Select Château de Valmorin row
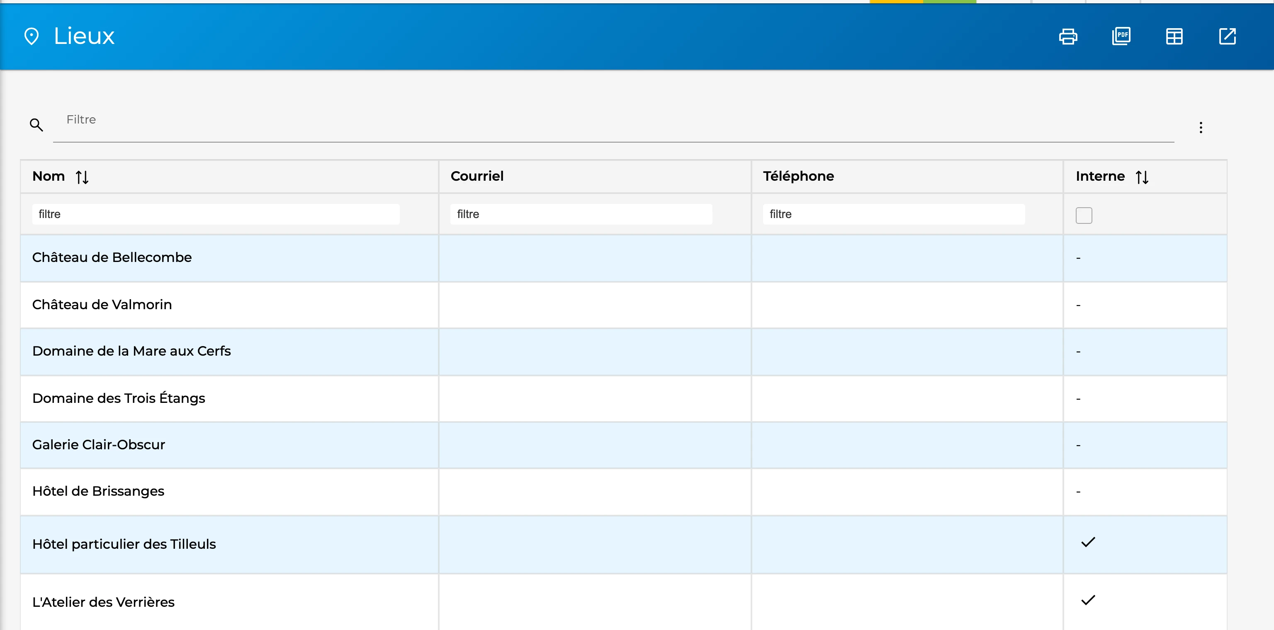Screen dimensions: 1274x630 point(624,305)
